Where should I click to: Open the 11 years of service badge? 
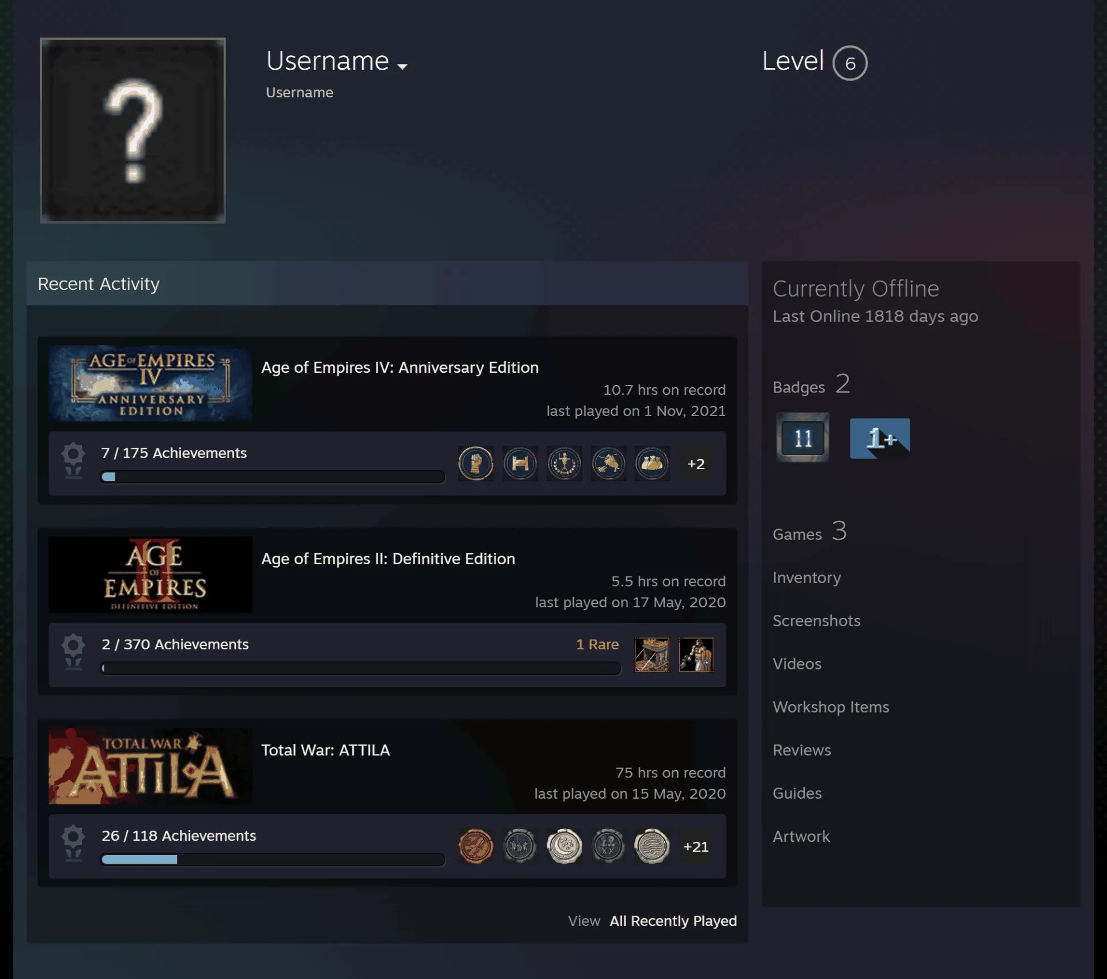click(803, 437)
